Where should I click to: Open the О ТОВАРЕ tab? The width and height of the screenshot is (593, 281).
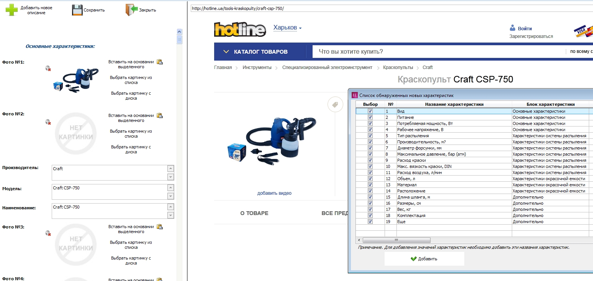(x=254, y=213)
